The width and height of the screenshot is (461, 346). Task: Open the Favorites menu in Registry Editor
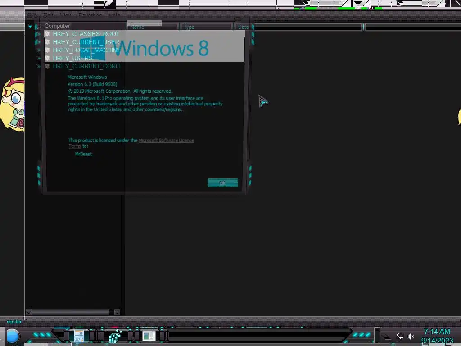(x=90, y=15)
